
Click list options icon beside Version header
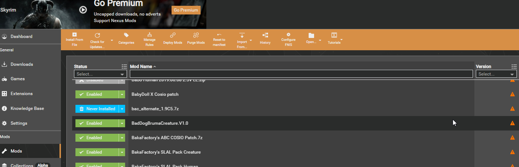click(x=514, y=67)
